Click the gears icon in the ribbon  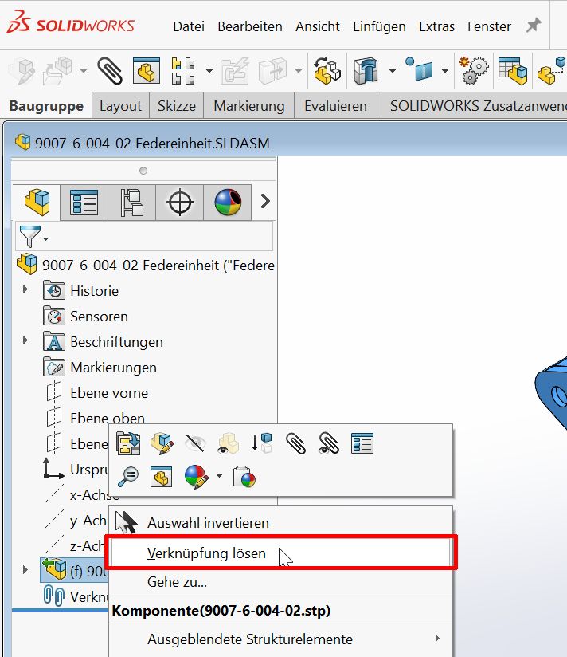click(x=473, y=70)
